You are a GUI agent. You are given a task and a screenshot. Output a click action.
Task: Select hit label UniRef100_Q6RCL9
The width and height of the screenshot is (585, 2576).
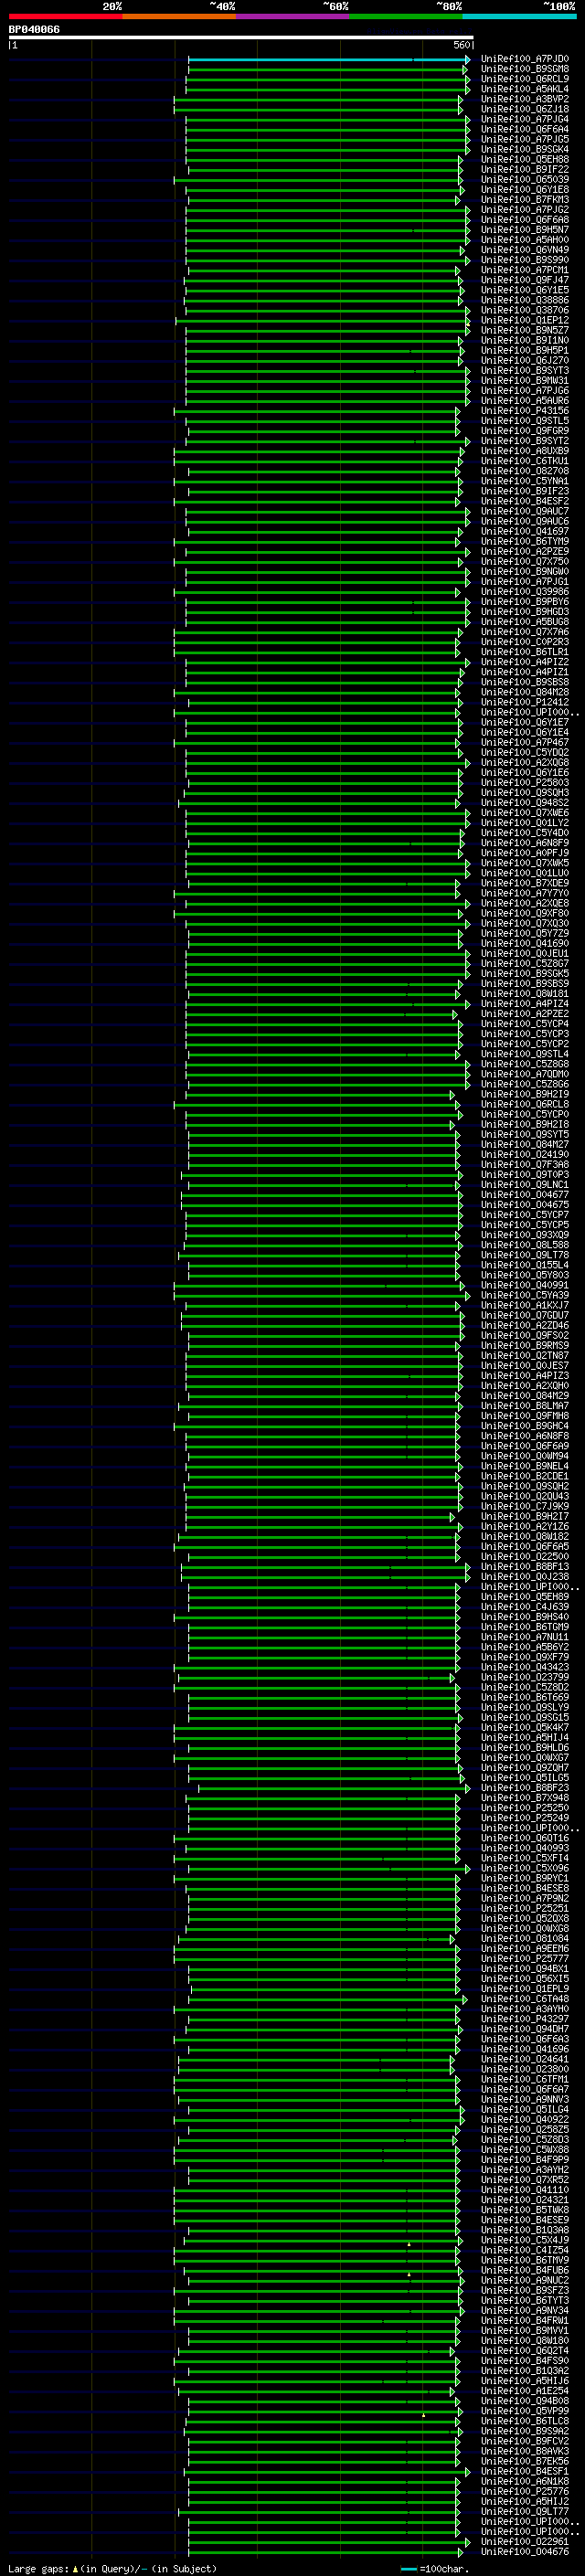(525, 79)
